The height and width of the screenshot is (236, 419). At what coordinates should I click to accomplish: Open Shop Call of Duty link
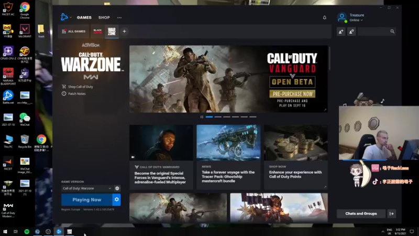coord(78,87)
